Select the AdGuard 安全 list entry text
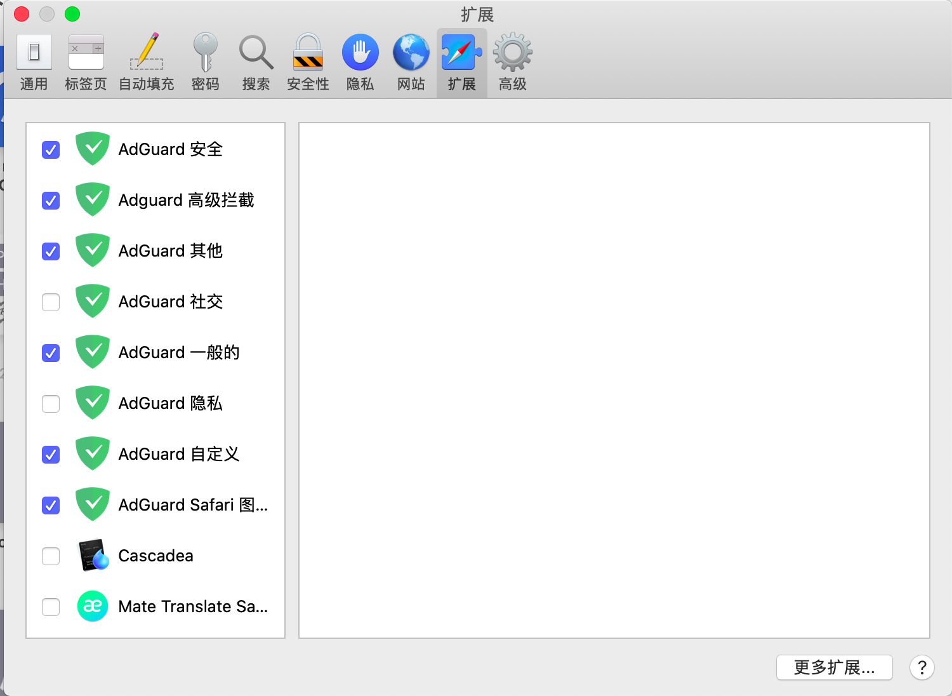Image resolution: width=952 pixels, height=696 pixels. tap(171, 149)
